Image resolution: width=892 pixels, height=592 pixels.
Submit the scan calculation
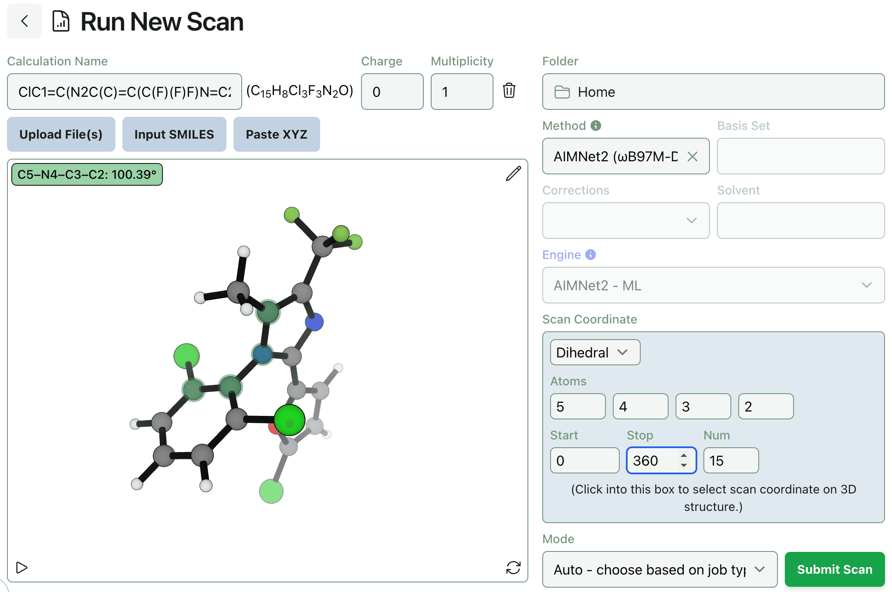[834, 567]
